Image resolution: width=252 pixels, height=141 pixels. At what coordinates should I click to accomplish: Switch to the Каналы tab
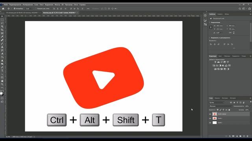coord(217,98)
